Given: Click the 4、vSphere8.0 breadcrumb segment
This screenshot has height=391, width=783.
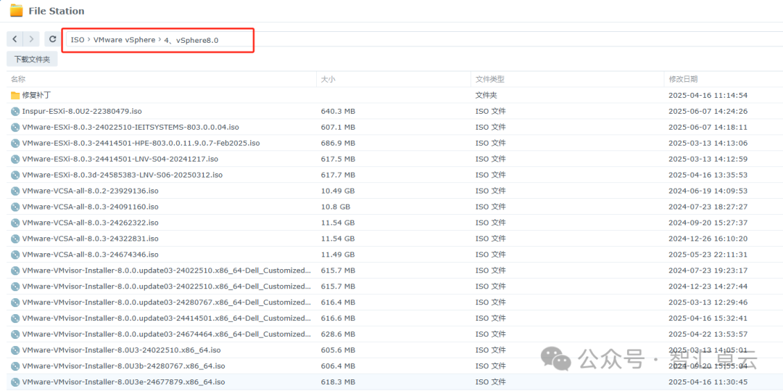Looking at the screenshot, I should pyautogui.click(x=191, y=41).
